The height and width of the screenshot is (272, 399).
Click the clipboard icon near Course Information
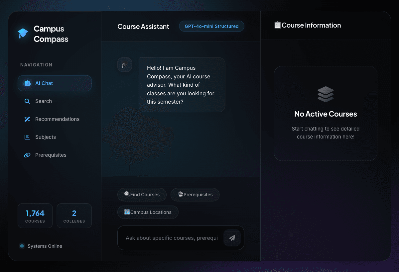(x=277, y=25)
